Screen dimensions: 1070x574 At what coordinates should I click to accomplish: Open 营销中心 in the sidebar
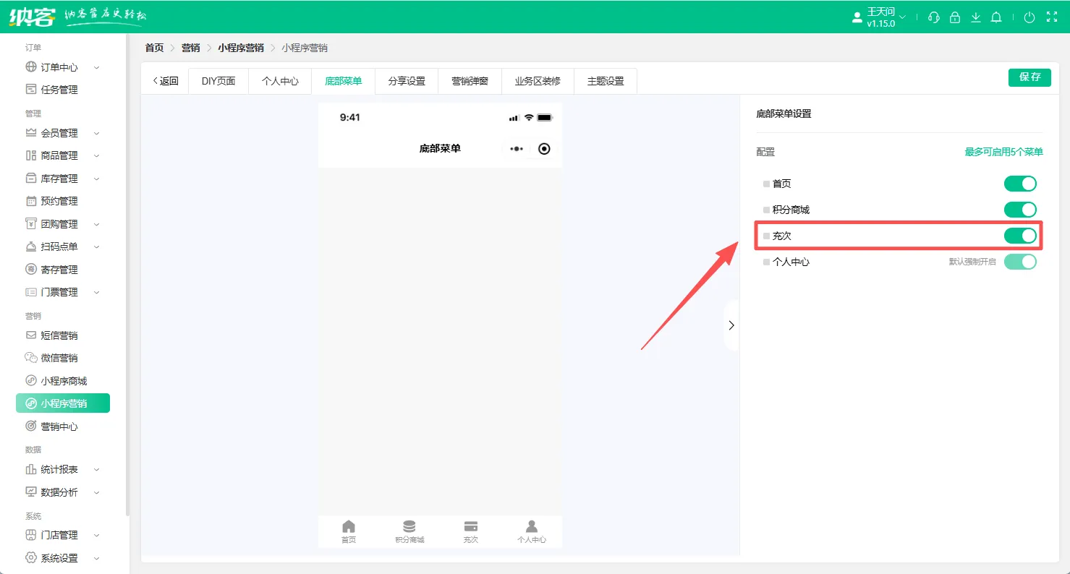[x=59, y=427]
